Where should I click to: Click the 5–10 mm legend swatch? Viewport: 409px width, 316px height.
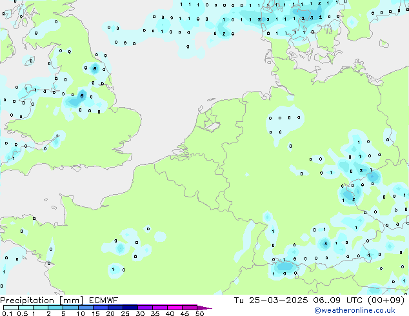click(70, 308)
